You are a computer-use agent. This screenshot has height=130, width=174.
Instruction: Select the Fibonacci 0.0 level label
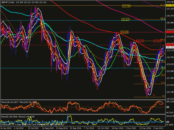(164, 96)
